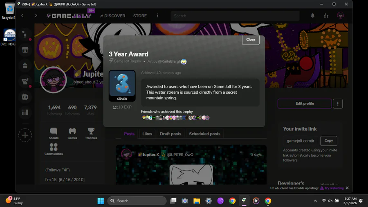Viewport: 368px width, 207px height.
Task: Open the store sidebar icon
Action: pos(25,50)
